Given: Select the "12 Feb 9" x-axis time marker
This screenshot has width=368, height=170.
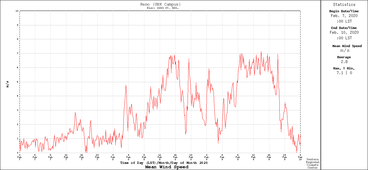Looking at the screenshot, I should pos(253,157).
